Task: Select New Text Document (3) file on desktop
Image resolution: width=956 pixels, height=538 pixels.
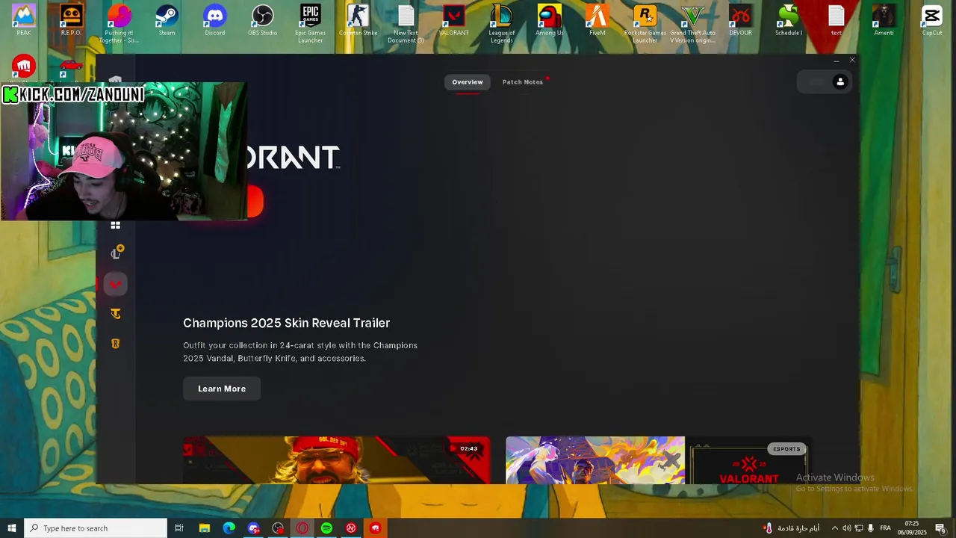Action: click(406, 23)
